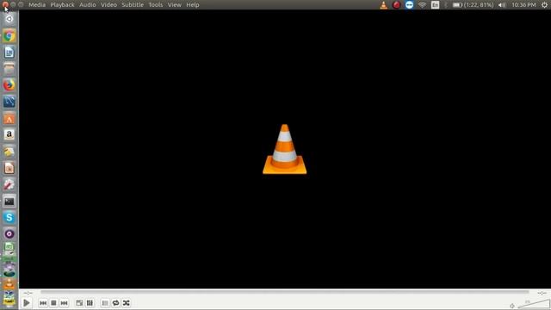Open the Help menu
Image resolution: width=551 pixels, height=310 pixels.
click(x=193, y=5)
